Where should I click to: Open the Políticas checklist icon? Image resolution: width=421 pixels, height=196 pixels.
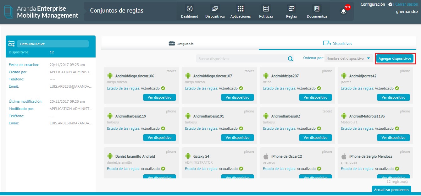point(266,8)
